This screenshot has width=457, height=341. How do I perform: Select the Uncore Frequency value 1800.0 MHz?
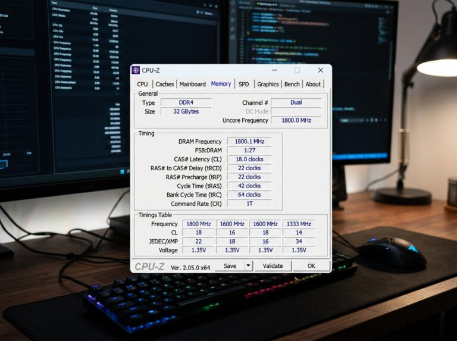pos(296,120)
